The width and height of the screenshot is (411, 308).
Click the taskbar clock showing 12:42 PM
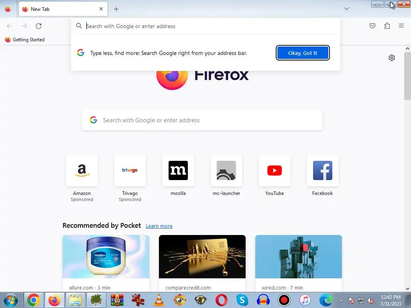391,300
